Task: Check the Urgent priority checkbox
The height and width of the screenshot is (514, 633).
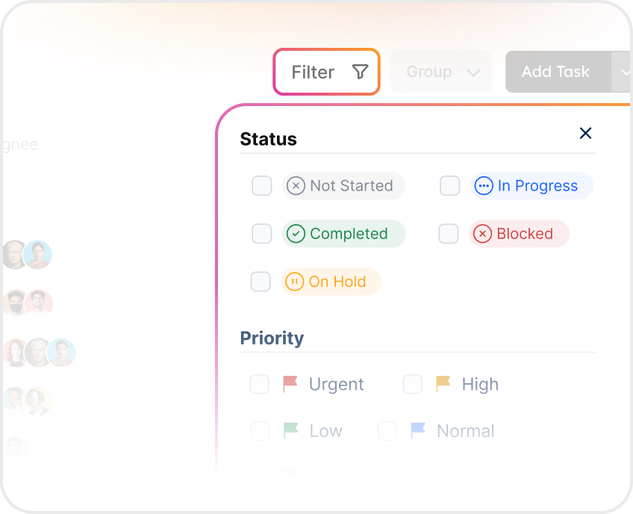Action: pyautogui.click(x=259, y=384)
